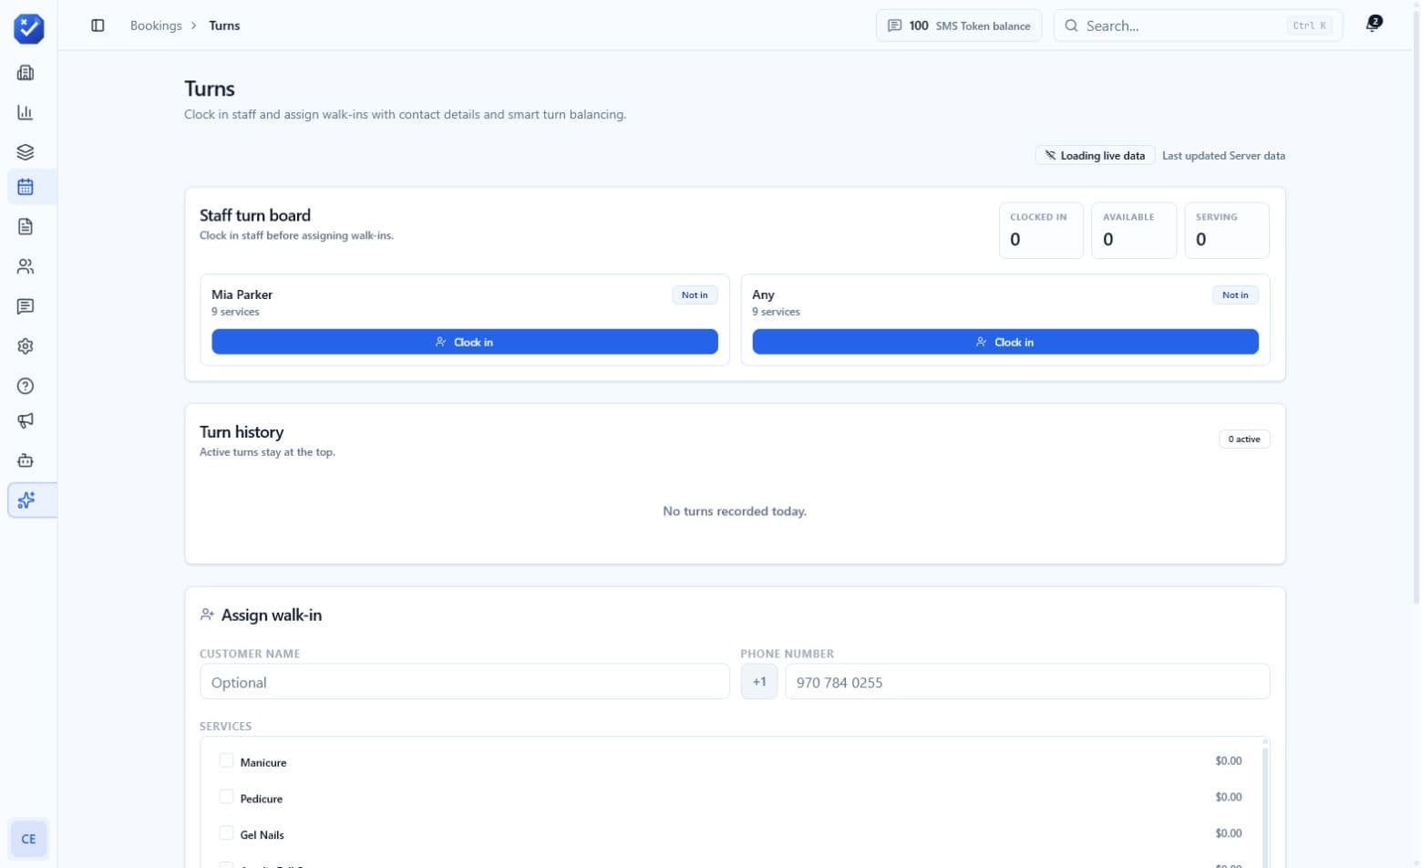Check the Manicure service checkbox

[x=226, y=760]
